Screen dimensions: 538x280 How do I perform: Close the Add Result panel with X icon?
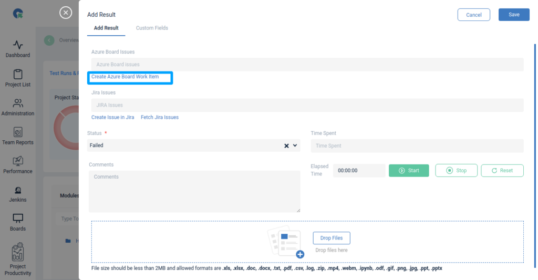[x=66, y=13]
